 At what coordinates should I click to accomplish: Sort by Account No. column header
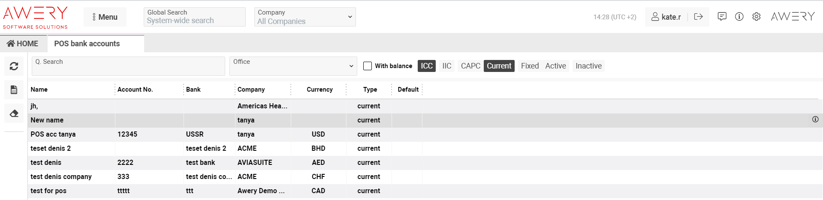tap(135, 90)
